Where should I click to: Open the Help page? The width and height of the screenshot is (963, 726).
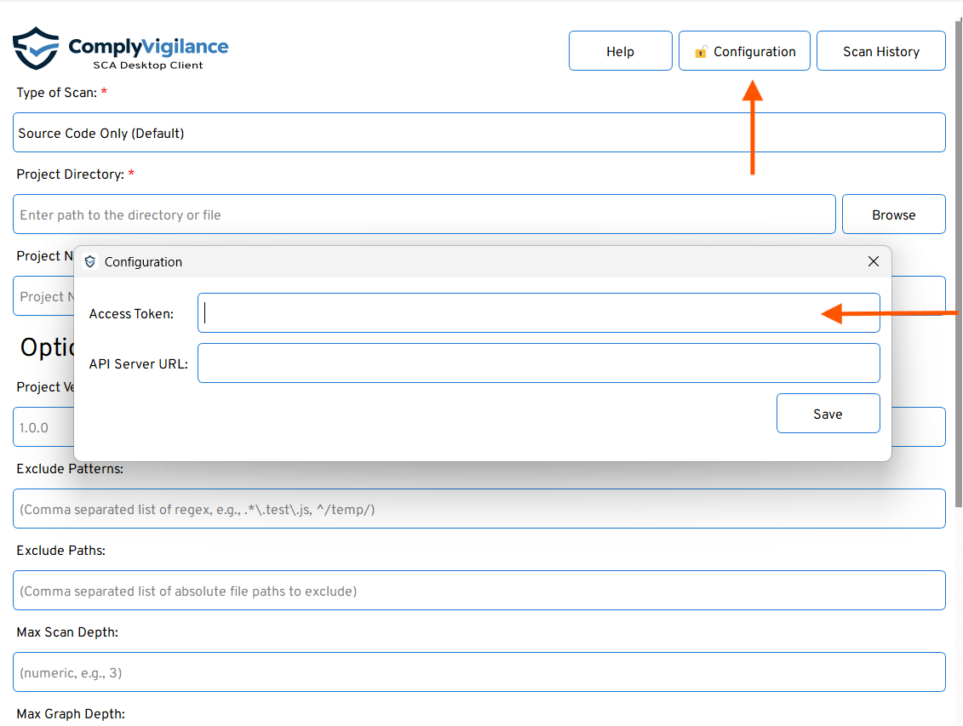[620, 51]
